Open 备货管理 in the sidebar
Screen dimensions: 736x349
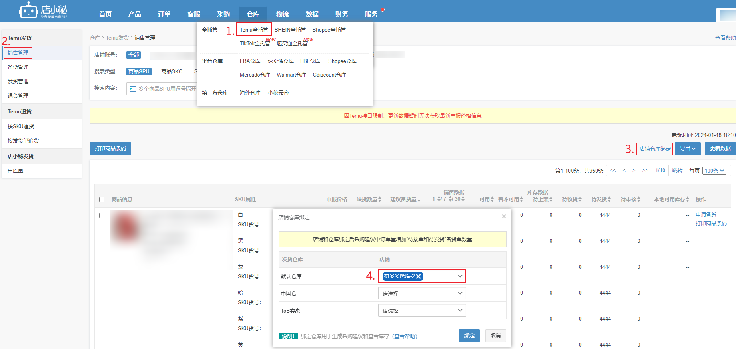pyautogui.click(x=42, y=67)
